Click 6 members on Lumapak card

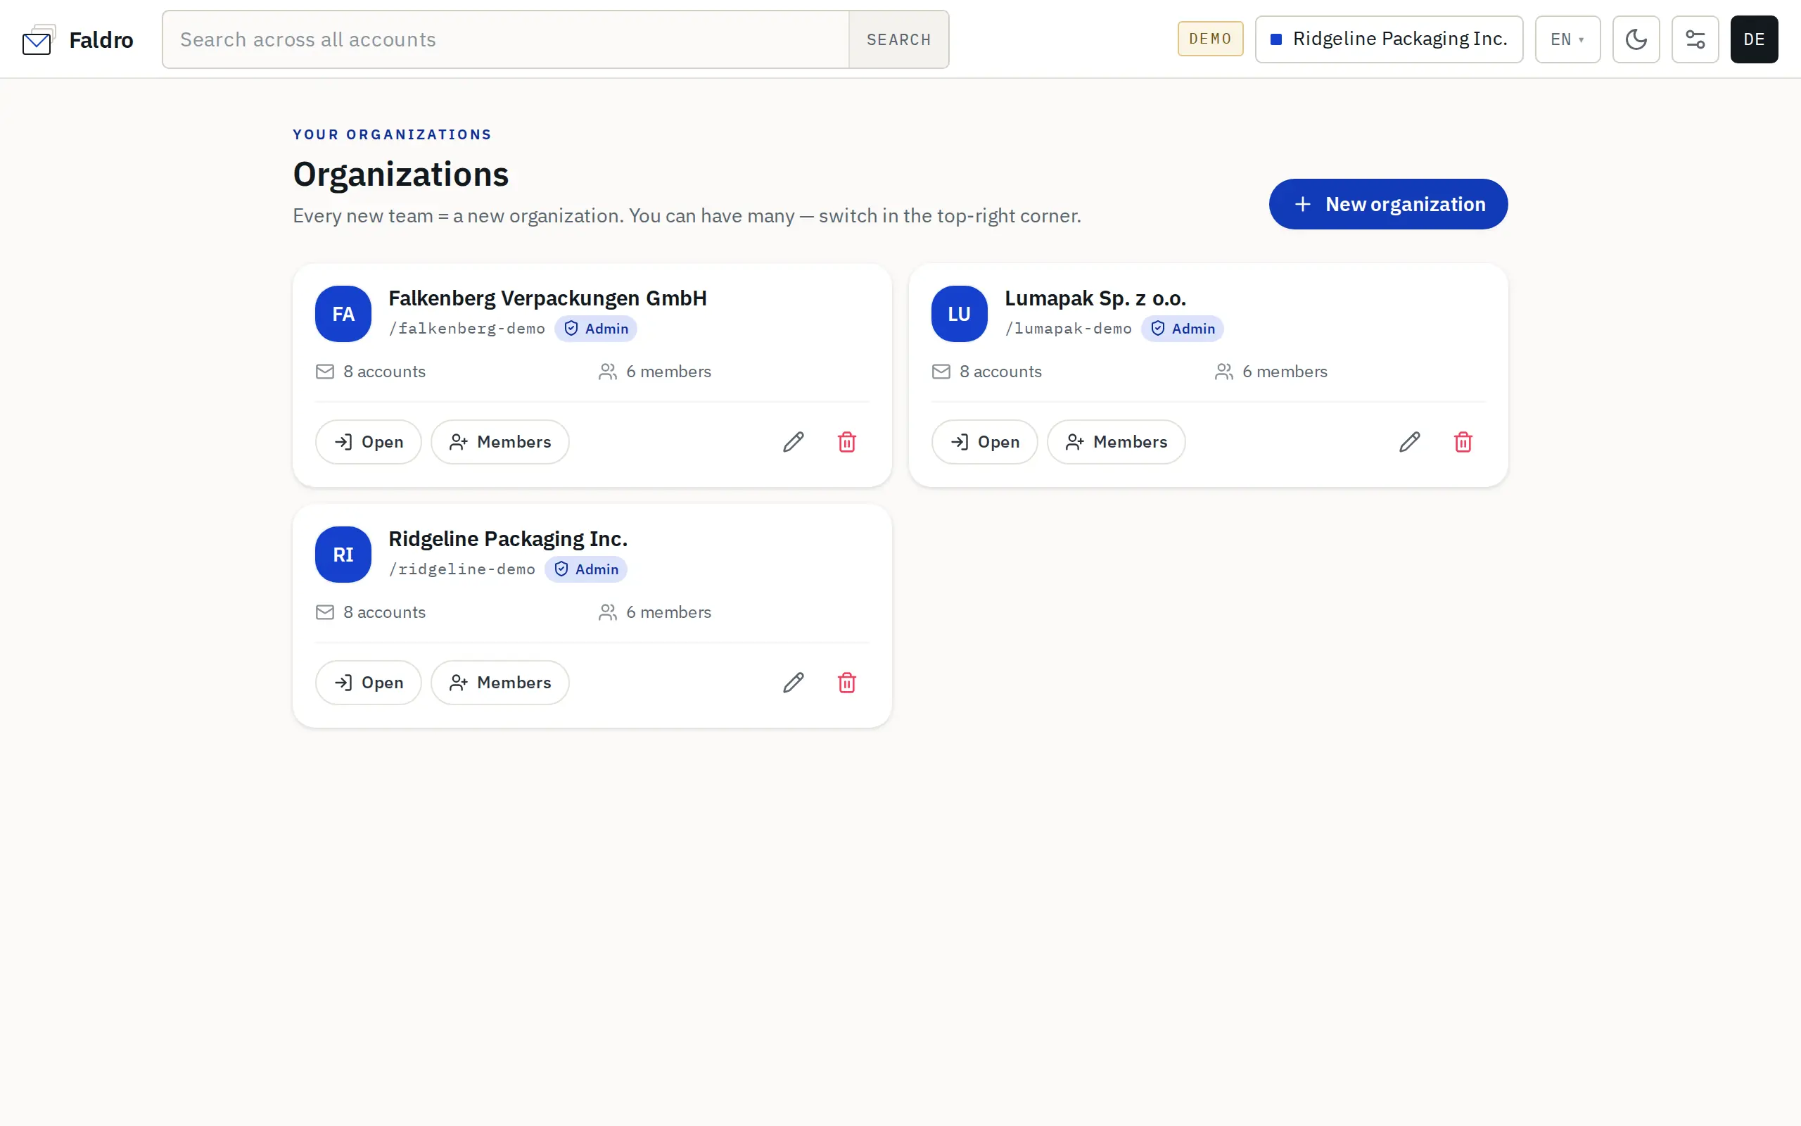point(1271,372)
